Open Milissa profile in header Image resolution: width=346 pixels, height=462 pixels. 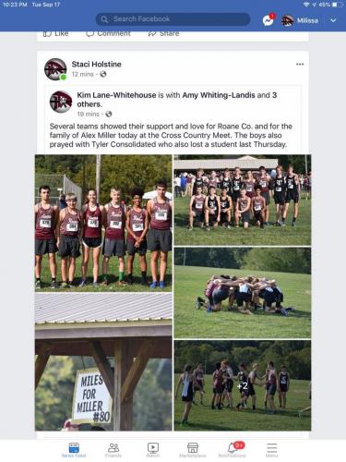300,20
